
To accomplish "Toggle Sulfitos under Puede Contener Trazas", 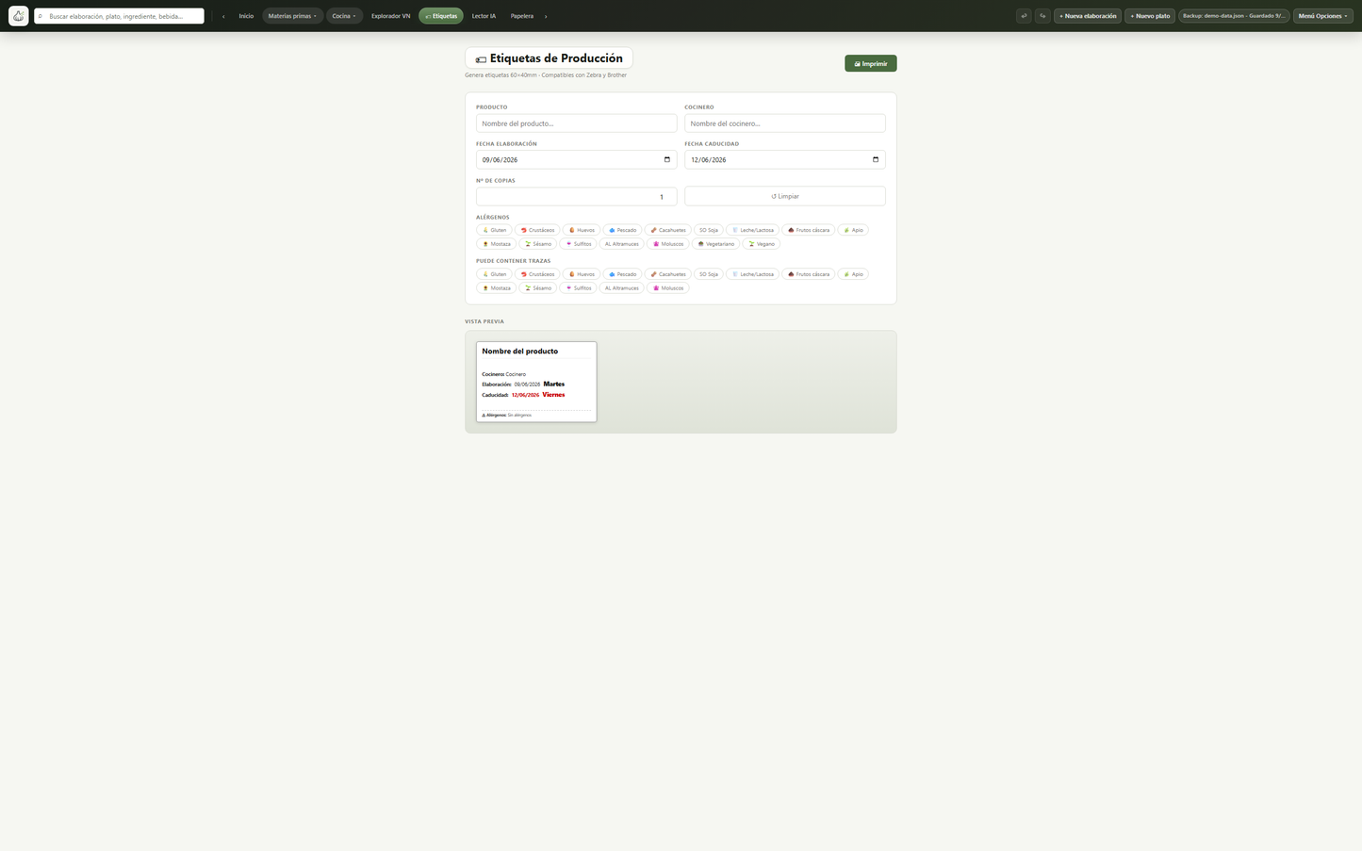I will click(x=578, y=288).
